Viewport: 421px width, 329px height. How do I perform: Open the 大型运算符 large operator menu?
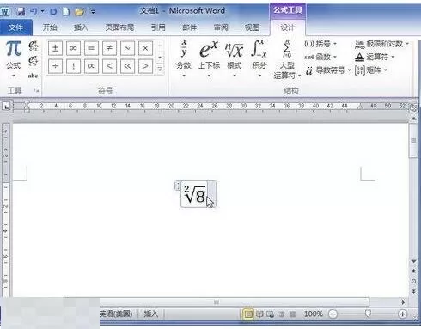pyautogui.click(x=287, y=59)
